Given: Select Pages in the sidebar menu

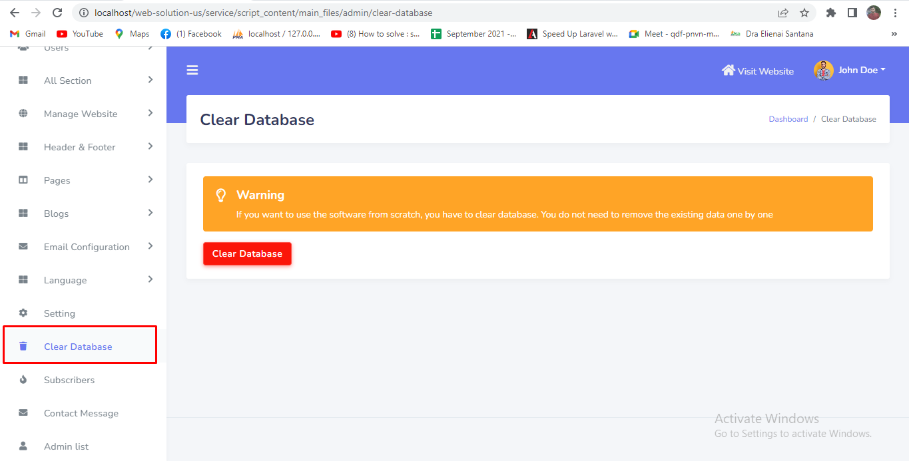Looking at the screenshot, I should pyautogui.click(x=57, y=180).
